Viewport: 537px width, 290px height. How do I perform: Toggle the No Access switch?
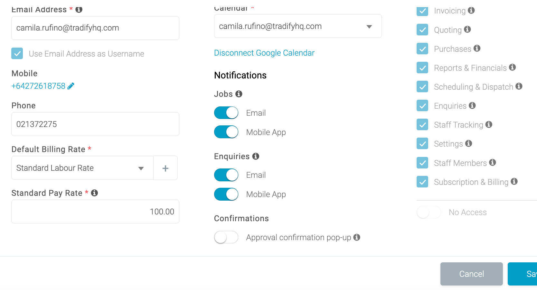(x=429, y=212)
